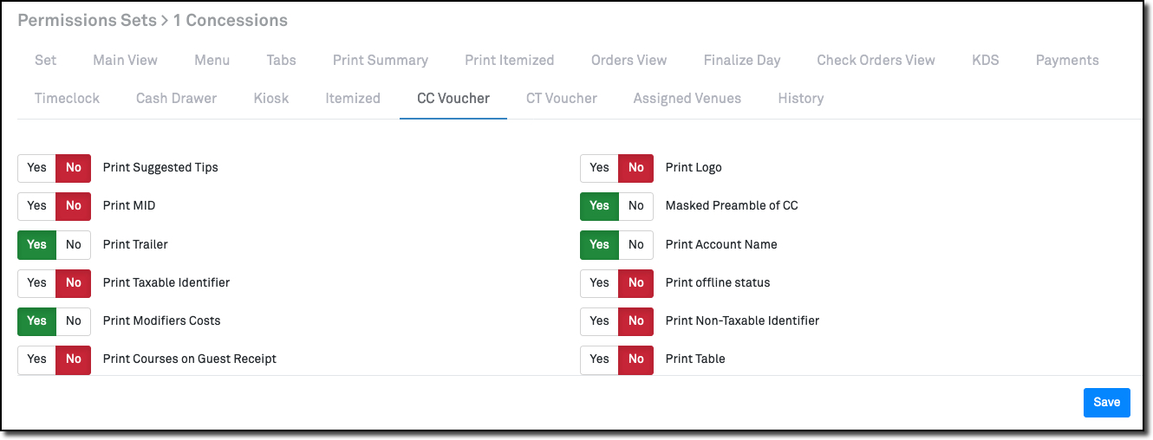Open the Assigned Venues tab
Viewport: 1153px width, 440px height.
[687, 98]
